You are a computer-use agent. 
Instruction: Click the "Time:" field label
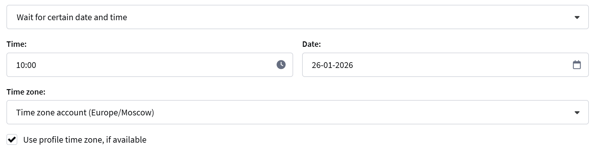point(16,44)
